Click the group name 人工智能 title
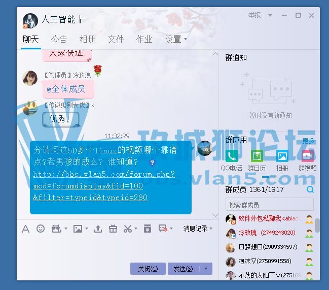329x290 pixels. coord(63,19)
